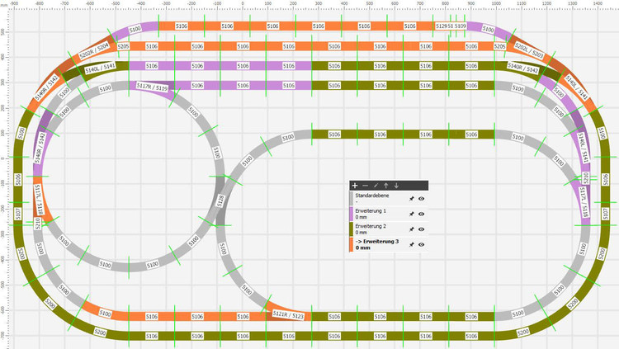Pin the Erweiterung 1 layer
The image size is (619, 349).
click(x=411, y=214)
